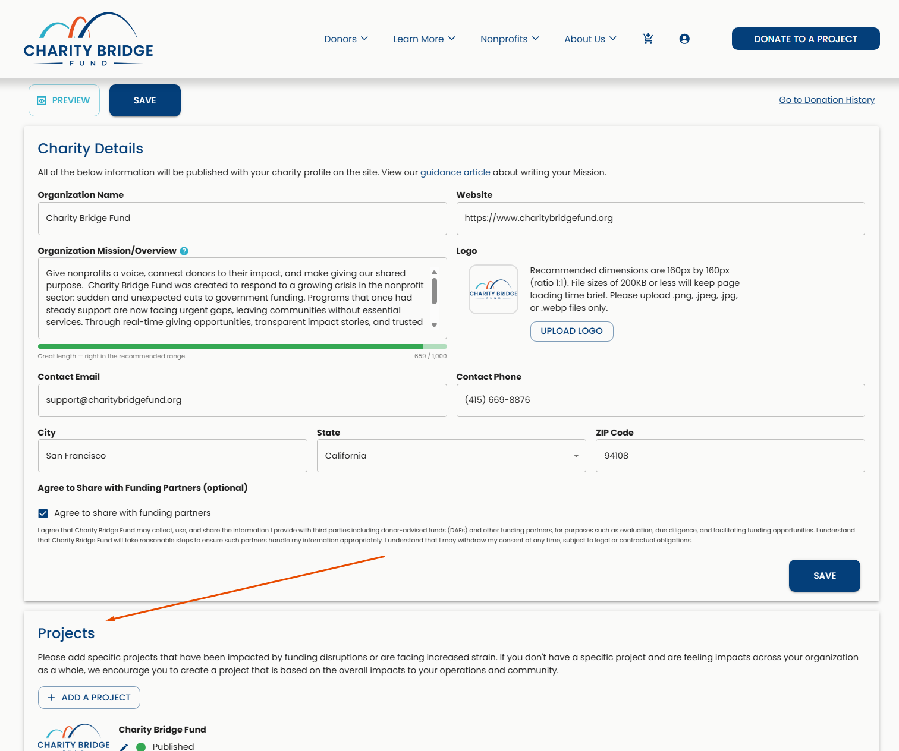899x751 pixels.
Task: Click the Website URL field
Action: point(661,219)
